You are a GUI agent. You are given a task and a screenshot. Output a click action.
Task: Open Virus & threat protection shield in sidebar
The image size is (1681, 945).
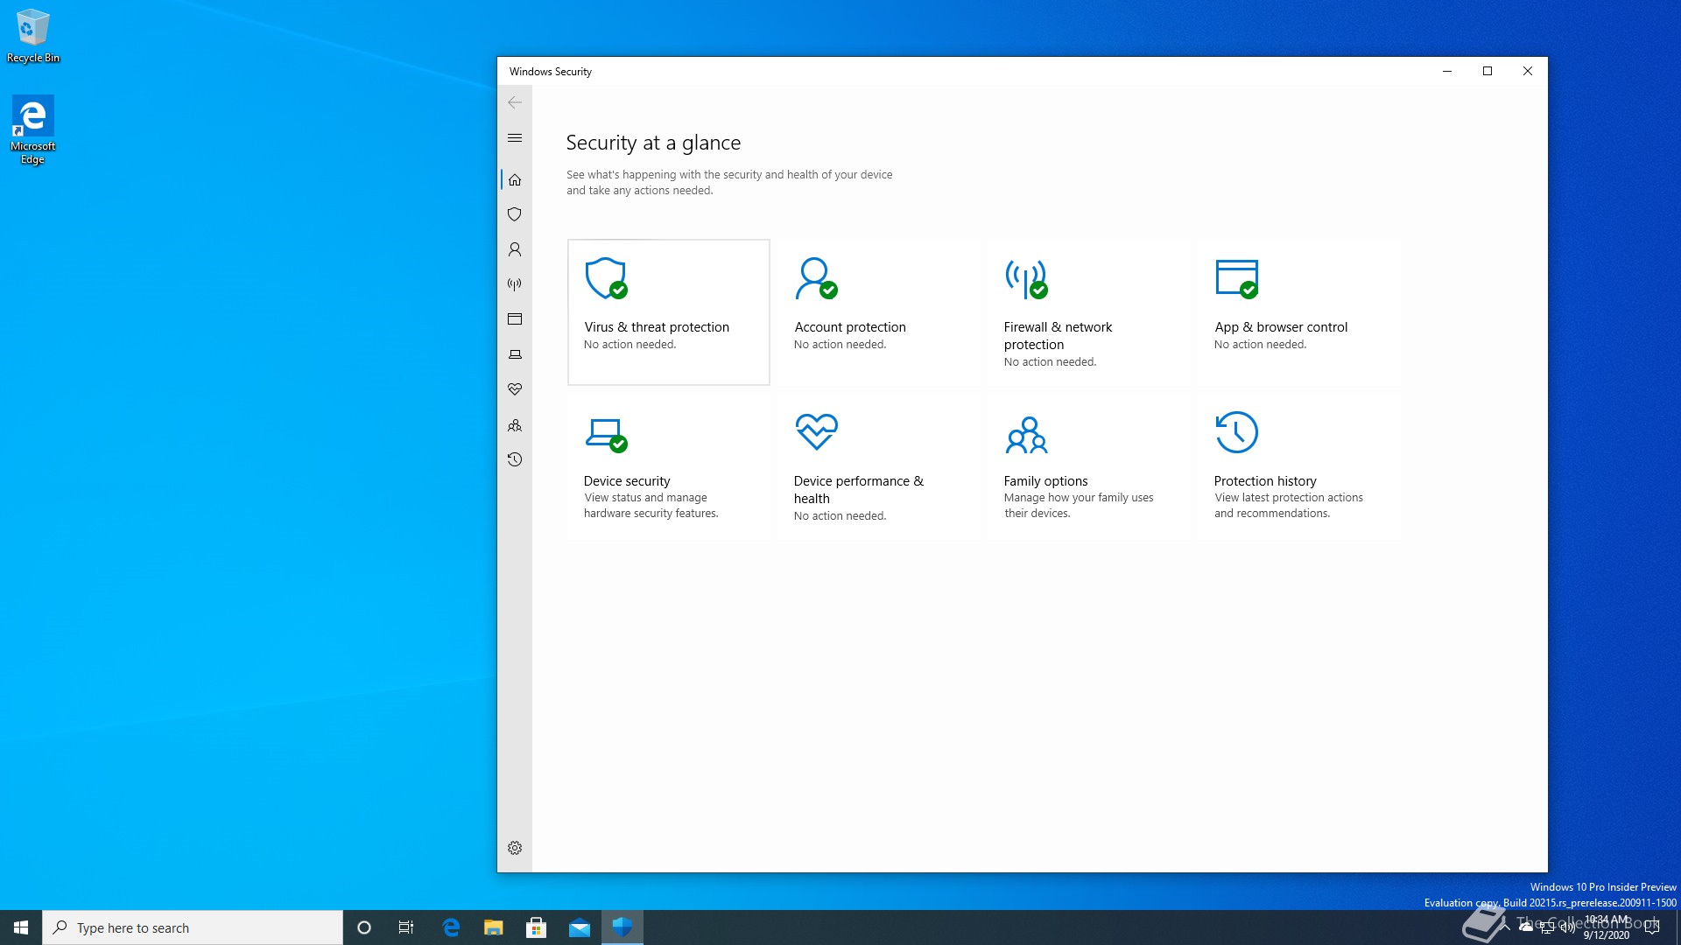pyautogui.click(x=515, y=214)
